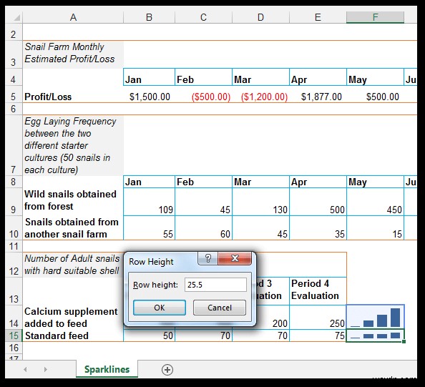Select the sparkline cell in row 15

pyautogui.click(x=375, y=335)
